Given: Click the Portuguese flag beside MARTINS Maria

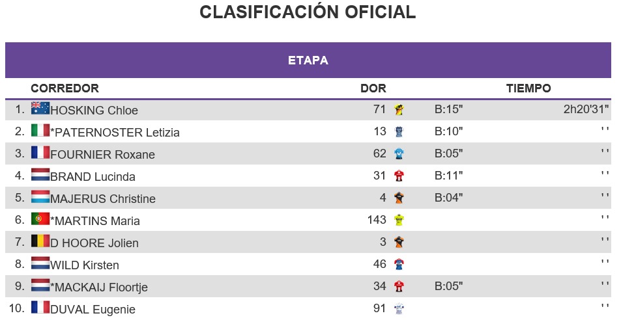Looking at the screenshot, I should point(40,219).
